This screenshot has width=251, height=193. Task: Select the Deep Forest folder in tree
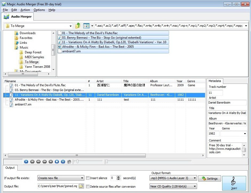tap(33, 52)
